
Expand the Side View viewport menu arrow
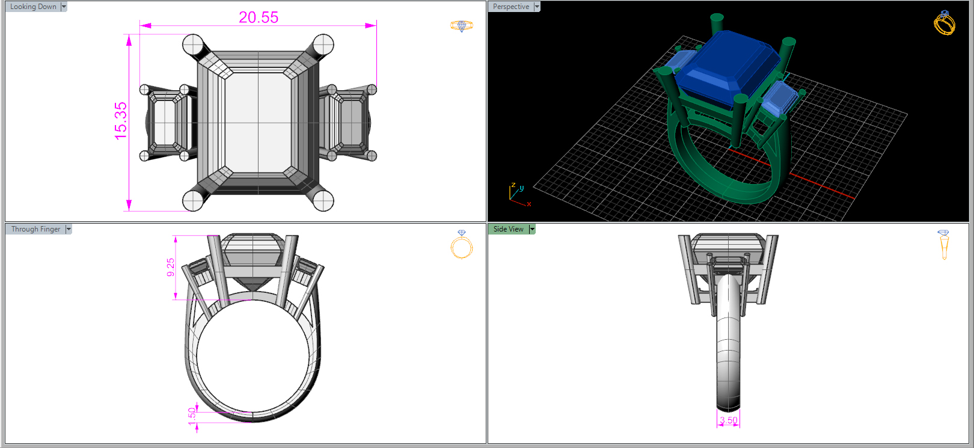point(532,229)
